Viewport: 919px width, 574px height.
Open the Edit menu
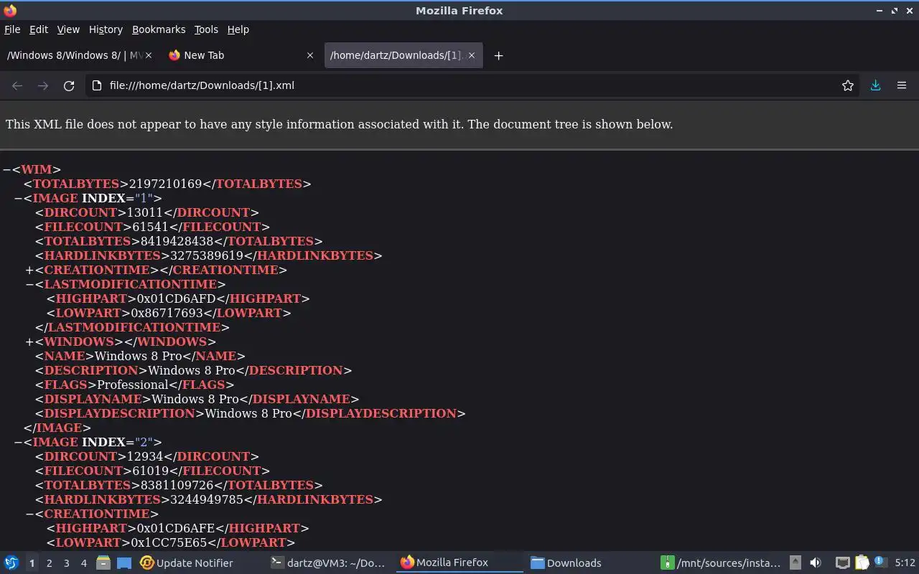click(x=39, y=29)
